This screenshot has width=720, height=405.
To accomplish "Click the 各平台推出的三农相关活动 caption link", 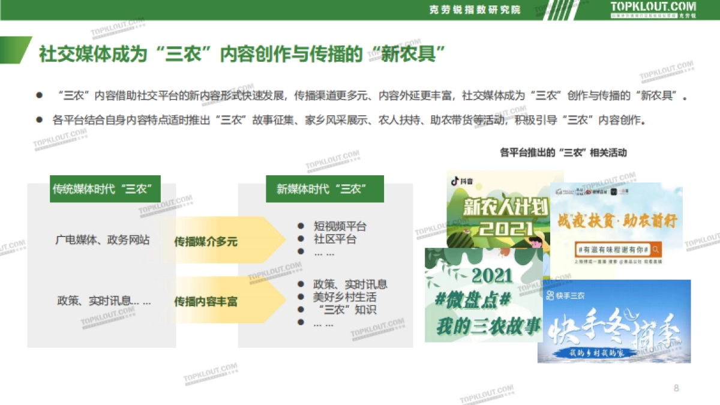I will (563, 152).
